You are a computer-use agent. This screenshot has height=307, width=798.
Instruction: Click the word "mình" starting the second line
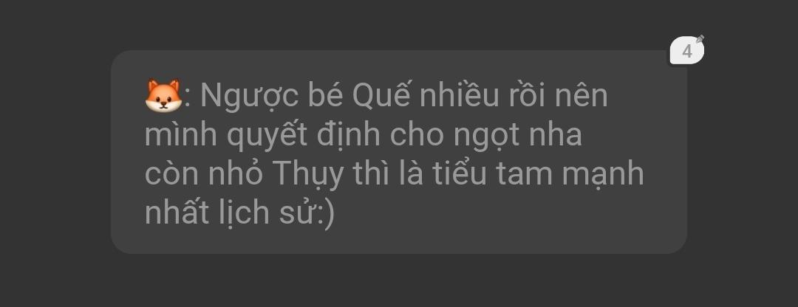pyautogui.click(x=181, y=136)
